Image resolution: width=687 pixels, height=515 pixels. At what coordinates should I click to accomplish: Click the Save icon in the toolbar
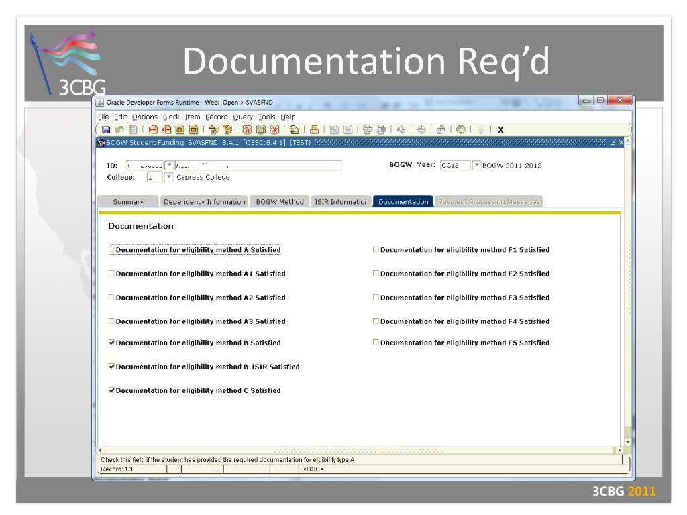pos(107,129)
